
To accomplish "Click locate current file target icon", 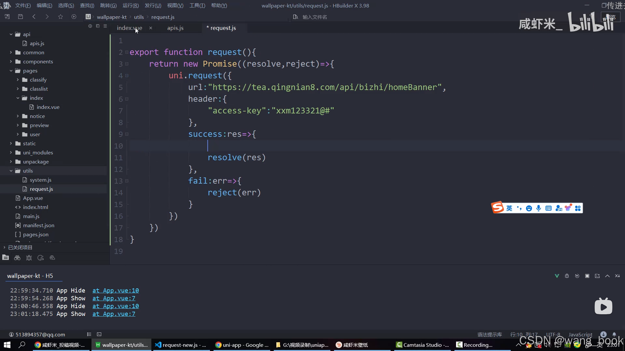I will (90, 26).
